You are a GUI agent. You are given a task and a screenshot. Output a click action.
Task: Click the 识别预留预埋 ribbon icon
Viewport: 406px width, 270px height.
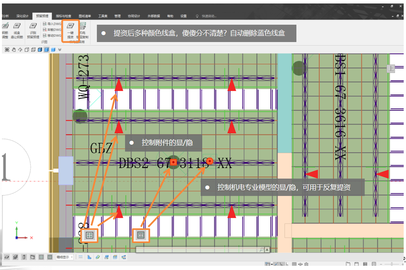[33, 30]
